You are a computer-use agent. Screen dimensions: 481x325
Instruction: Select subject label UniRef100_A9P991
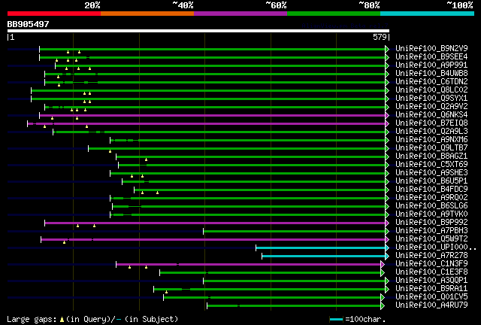click(431, 65)
